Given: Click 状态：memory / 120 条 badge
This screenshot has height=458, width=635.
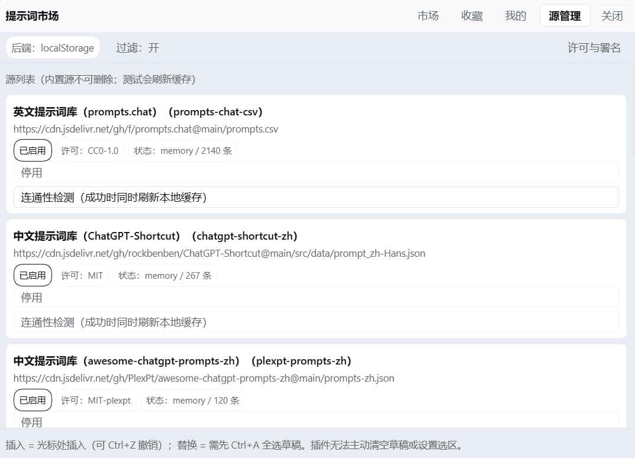Looking at the screenshot, I should pyautogui.click(x=192, y=400).
